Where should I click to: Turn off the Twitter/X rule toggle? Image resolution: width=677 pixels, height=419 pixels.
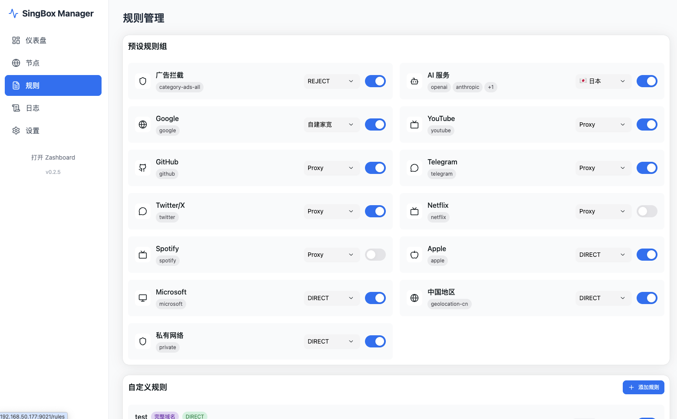click(x=375, y=211)
